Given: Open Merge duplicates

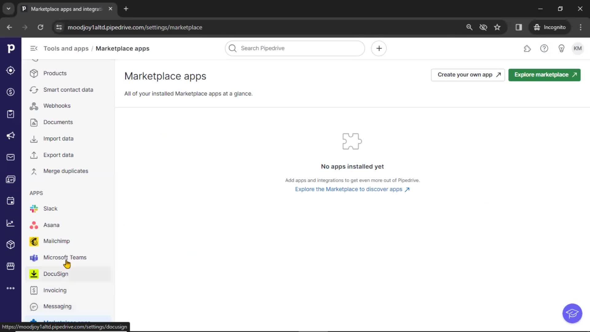Looking at the screenshot, I should coord(68,171).
